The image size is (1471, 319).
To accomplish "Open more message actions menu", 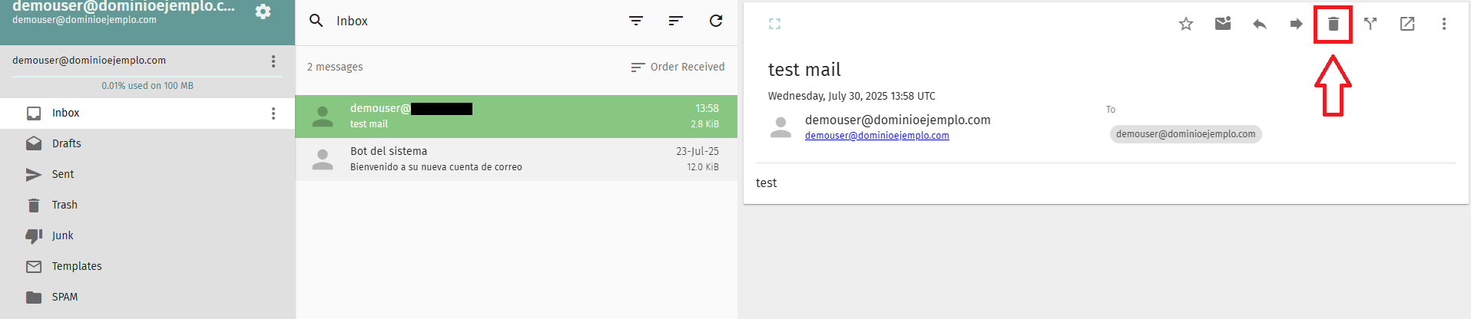I will click(1444, 24).
